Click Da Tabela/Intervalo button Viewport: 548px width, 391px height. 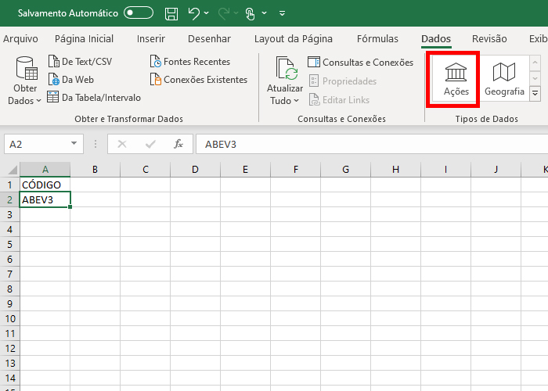coord(94,98)
